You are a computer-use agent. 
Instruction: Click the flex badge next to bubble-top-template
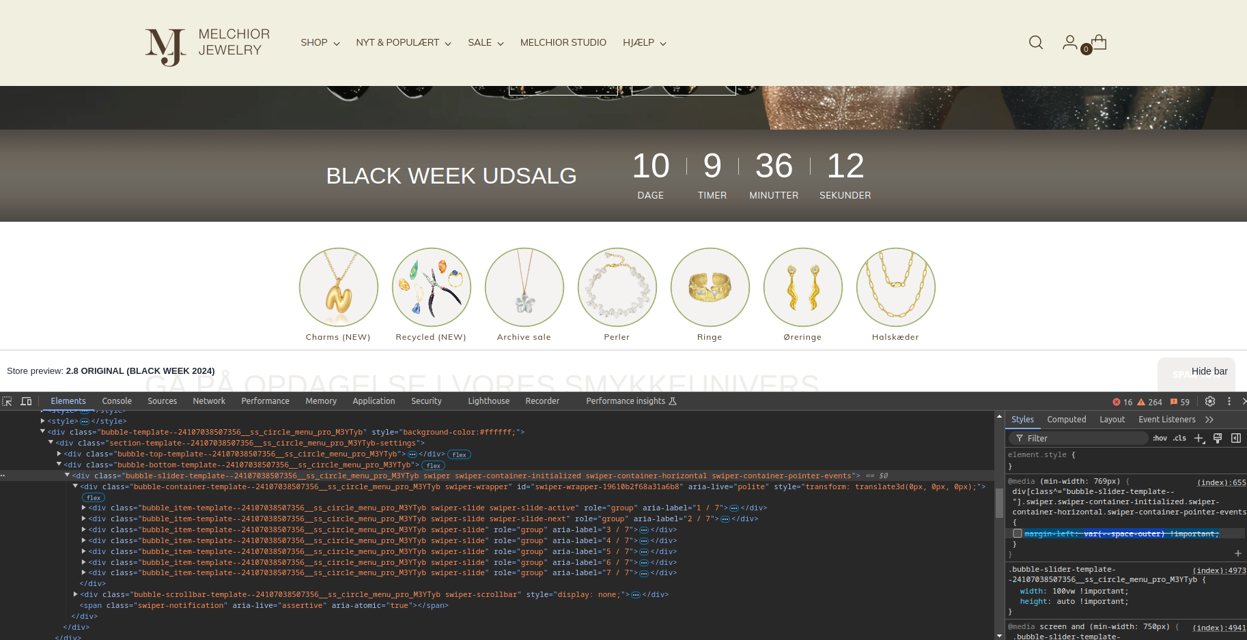[x=460, y=454]
